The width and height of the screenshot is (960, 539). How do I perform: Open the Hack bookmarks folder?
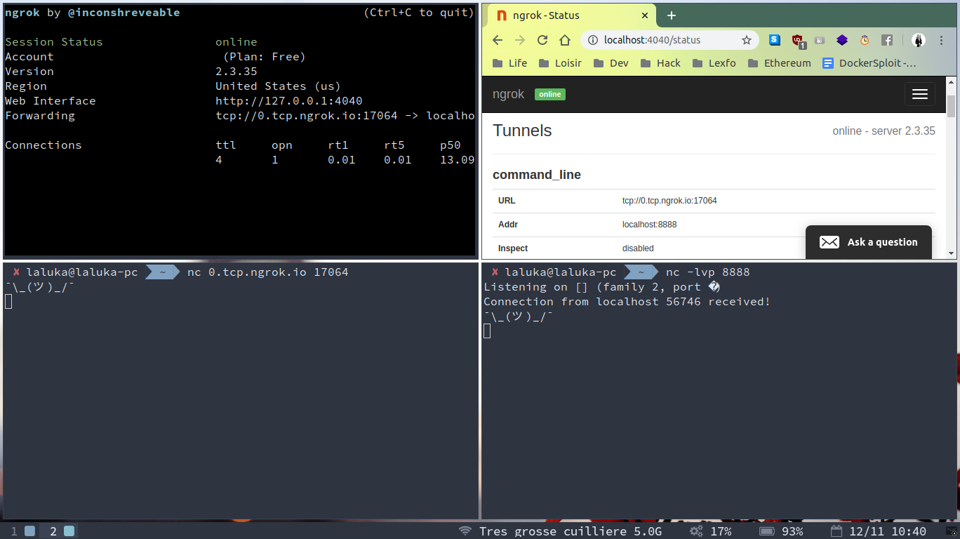(660, 62)
